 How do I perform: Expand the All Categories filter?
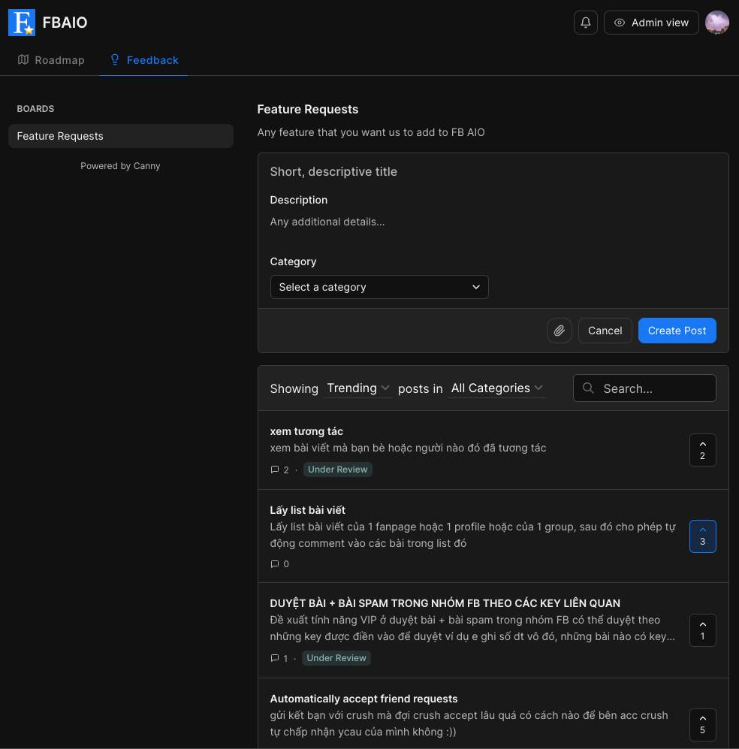[497, 388]
